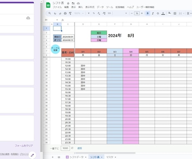Click the borders icon in the toolbar
Viewport: 192px width, 159px height.
pos(175,13)
